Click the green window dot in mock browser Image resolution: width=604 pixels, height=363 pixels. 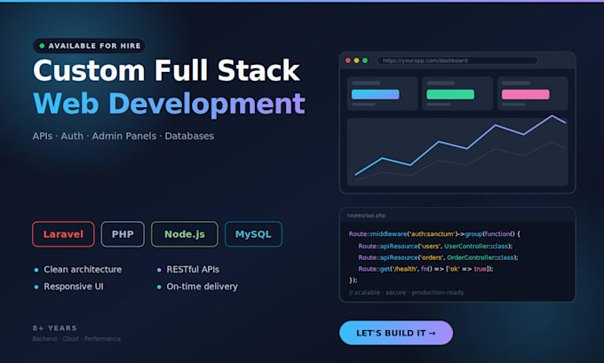click(x=365, y=60)
